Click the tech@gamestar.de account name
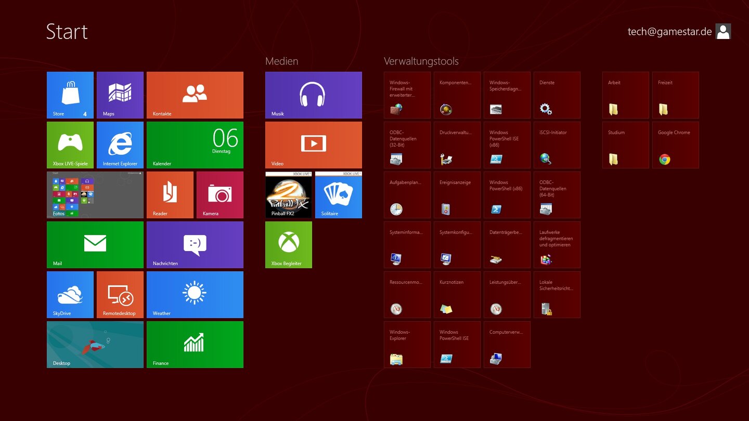The height and width of the screenshot is (421, 749). (669, 32)
